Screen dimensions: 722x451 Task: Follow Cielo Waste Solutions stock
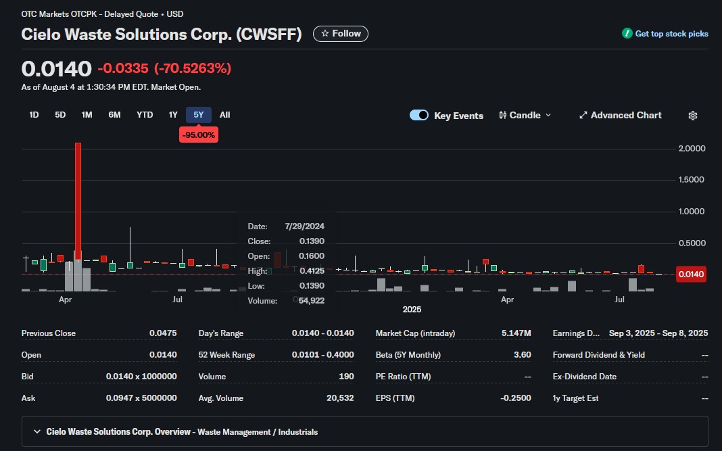pyautogui.click(x=341, y=34)
